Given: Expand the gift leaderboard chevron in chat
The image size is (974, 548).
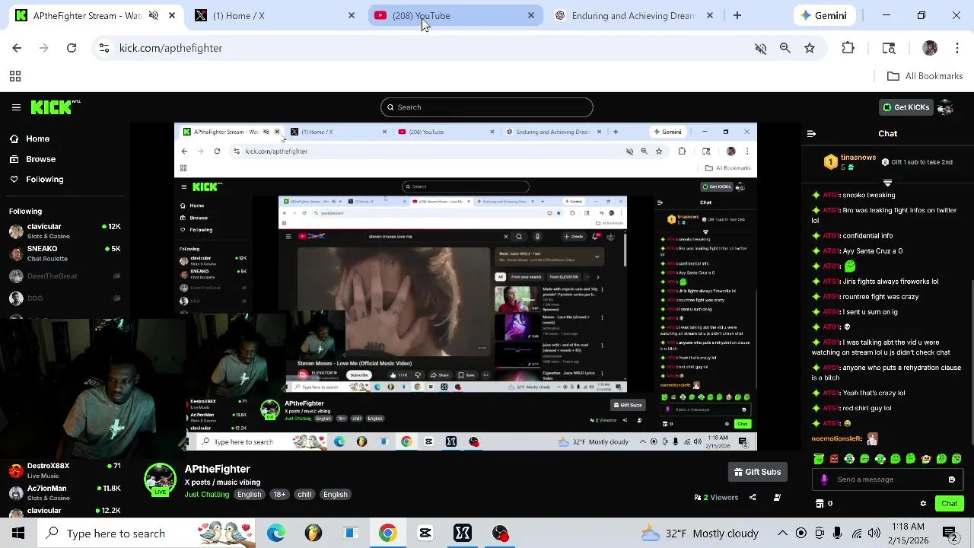Looking at the screenshot, I should 887,183.
